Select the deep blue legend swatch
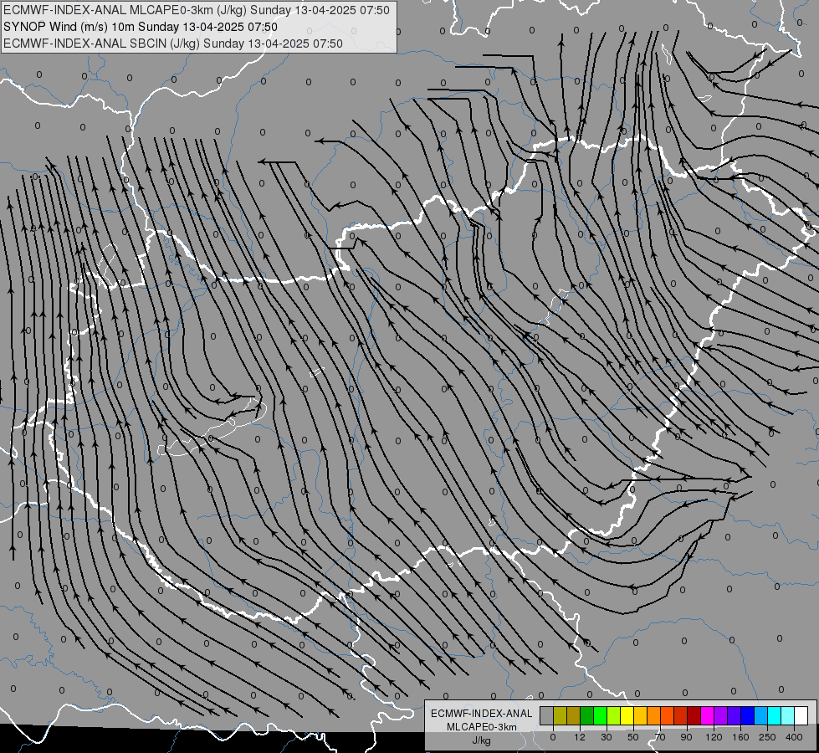Screen dimensions: 819x753 click(747, 716)
